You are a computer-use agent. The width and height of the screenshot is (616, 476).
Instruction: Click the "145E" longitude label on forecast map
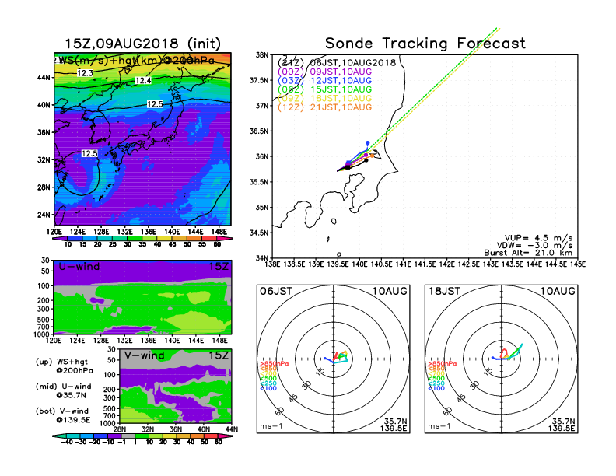578,264
